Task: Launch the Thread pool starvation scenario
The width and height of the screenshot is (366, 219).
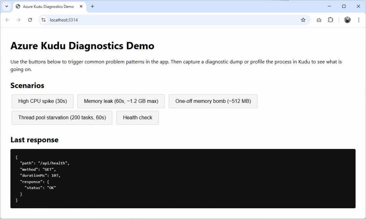Action: coord(62,118)
